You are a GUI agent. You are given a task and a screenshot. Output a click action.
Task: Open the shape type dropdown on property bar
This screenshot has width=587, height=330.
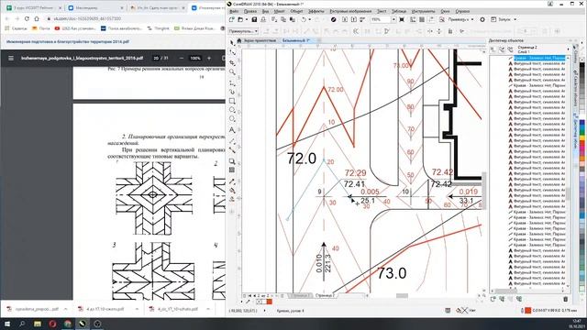click(243, 31)
